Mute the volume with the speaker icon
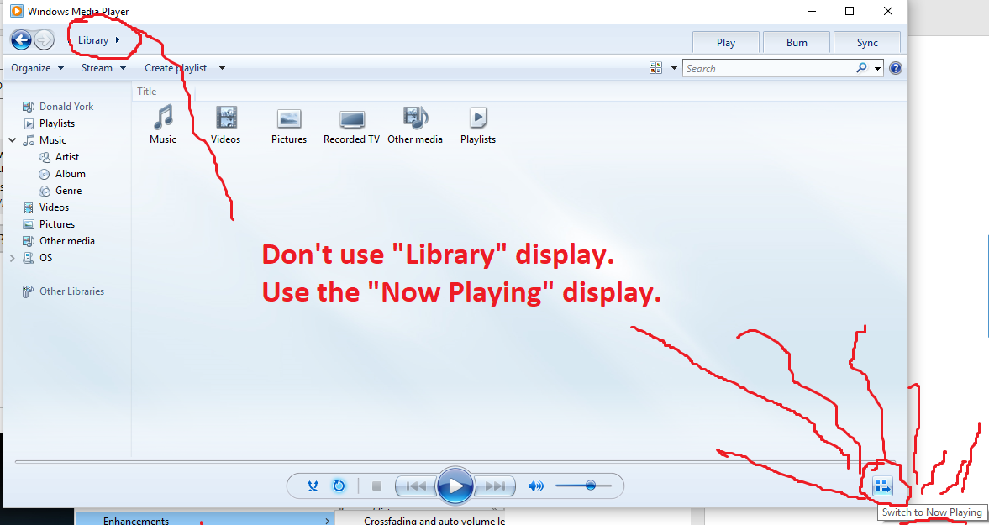 [x=536, y=486]
